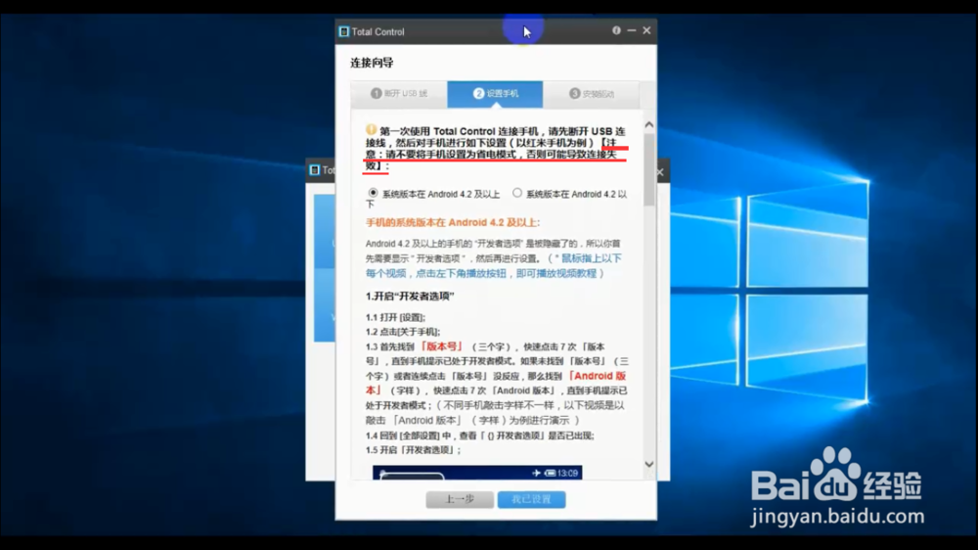
Task: Close the background Total Control window
Action: 660,172
